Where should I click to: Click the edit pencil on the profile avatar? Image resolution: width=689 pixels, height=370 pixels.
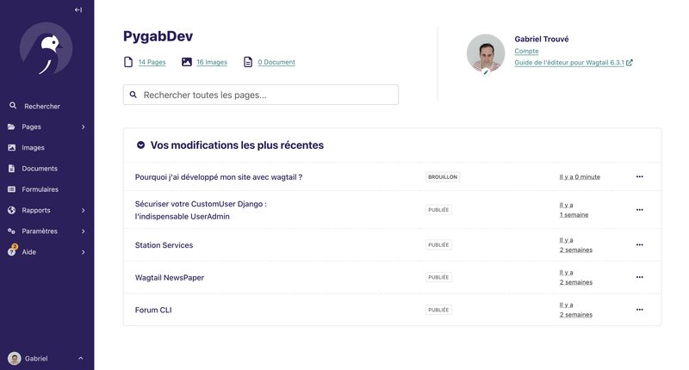486,72
